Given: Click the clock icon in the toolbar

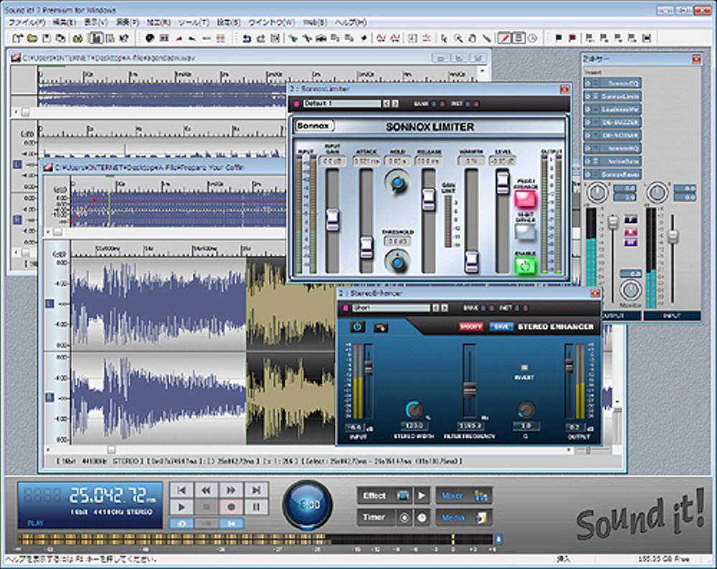Looking at the screenshot, I should tap(532, 39).
